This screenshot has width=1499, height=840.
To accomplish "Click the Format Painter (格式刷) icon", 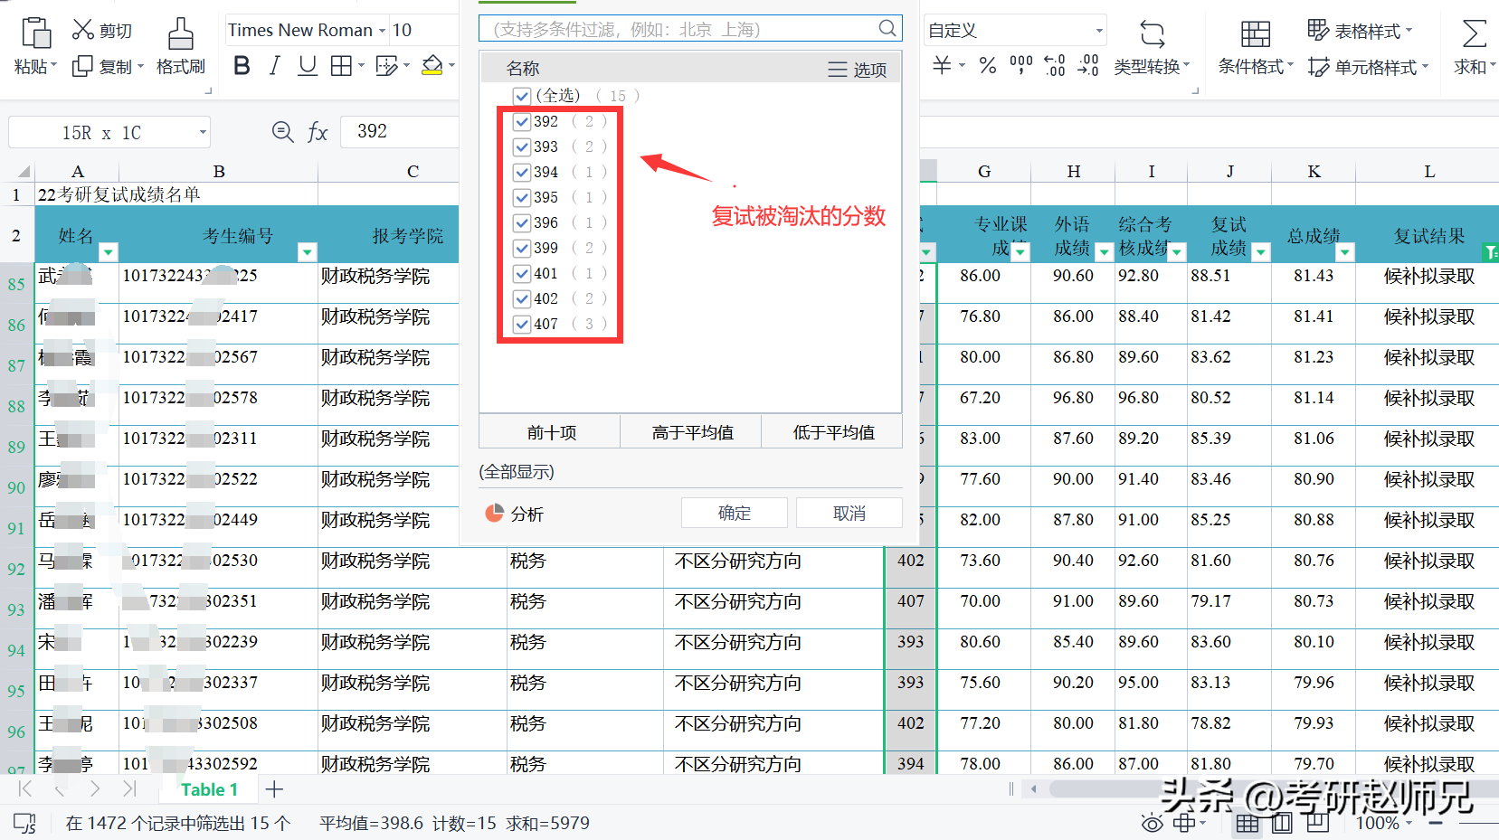I will tap(180, 46).
